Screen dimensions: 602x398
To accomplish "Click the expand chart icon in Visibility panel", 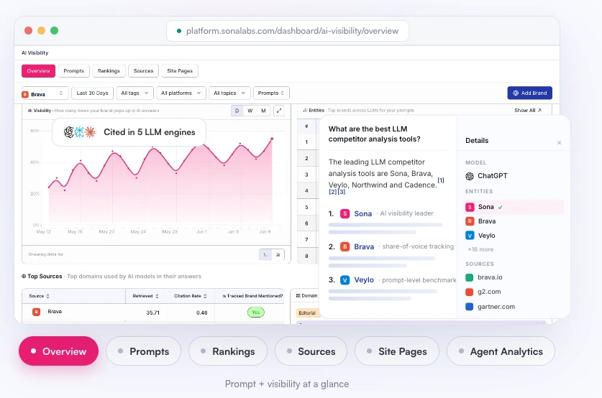I will pos(279,111).
